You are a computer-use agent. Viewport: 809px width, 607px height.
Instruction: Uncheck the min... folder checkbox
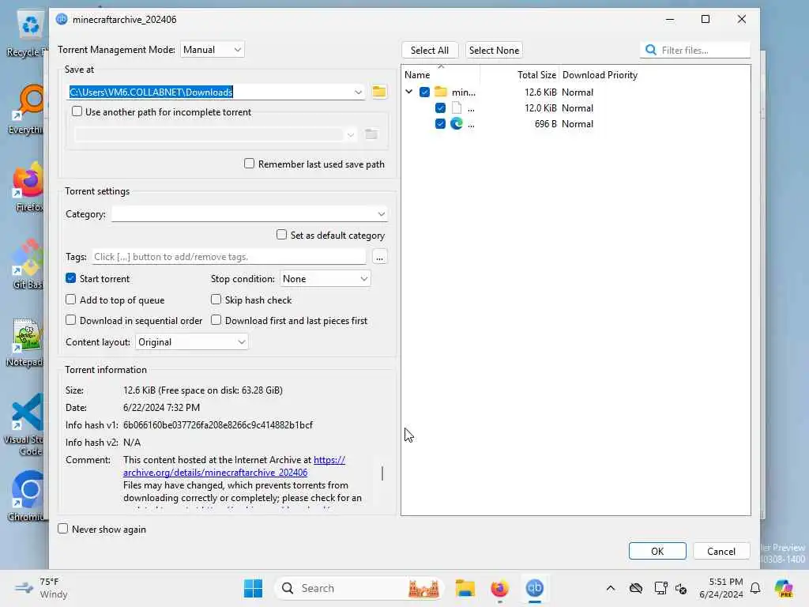pyautogui.click(x=424, y=92)
